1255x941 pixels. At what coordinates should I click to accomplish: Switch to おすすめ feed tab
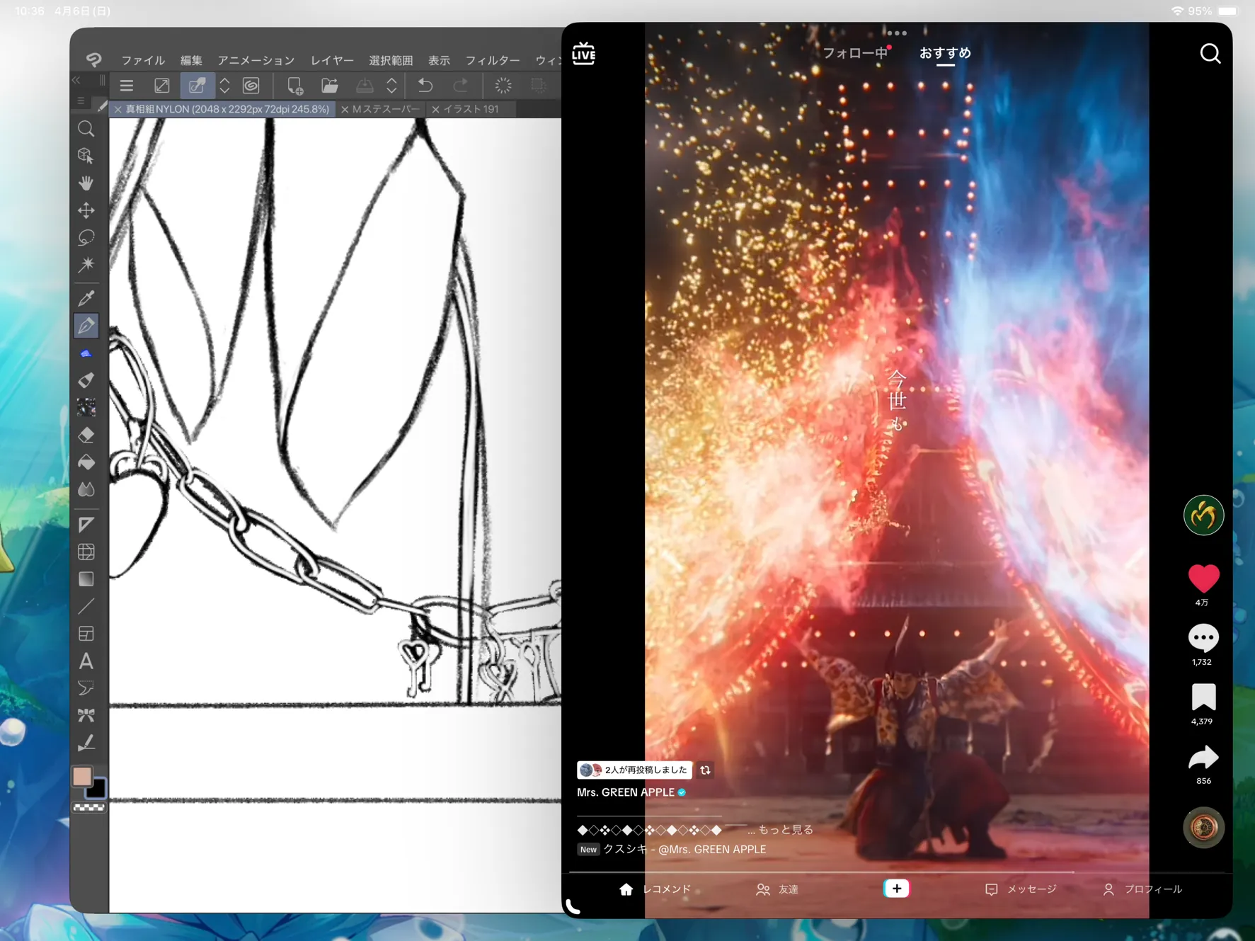pos(945,53)
